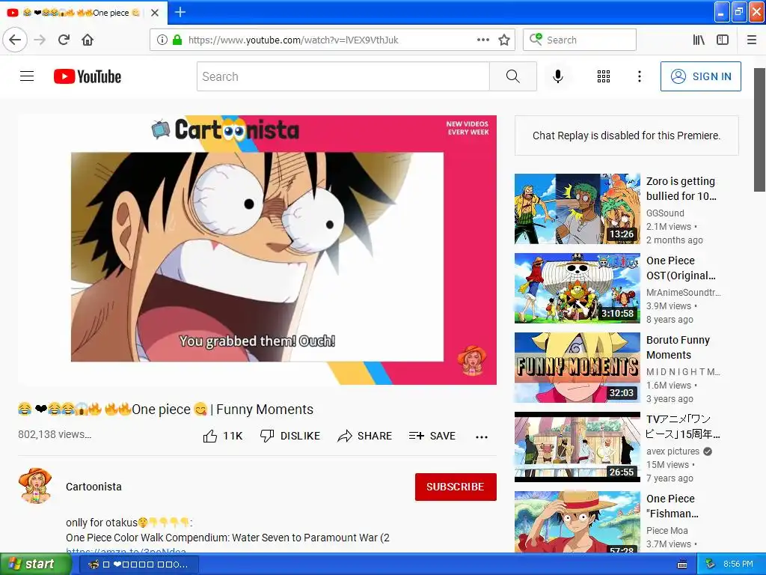Screen dimensions: 766x575
Task: Click the Cartoonista watermark avatar in video
Action: point(471,360)
